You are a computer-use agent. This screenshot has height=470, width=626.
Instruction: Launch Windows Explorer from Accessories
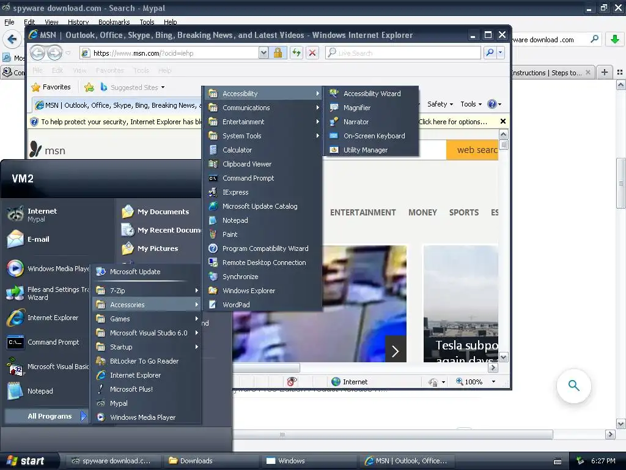click(x=263, y=291)
